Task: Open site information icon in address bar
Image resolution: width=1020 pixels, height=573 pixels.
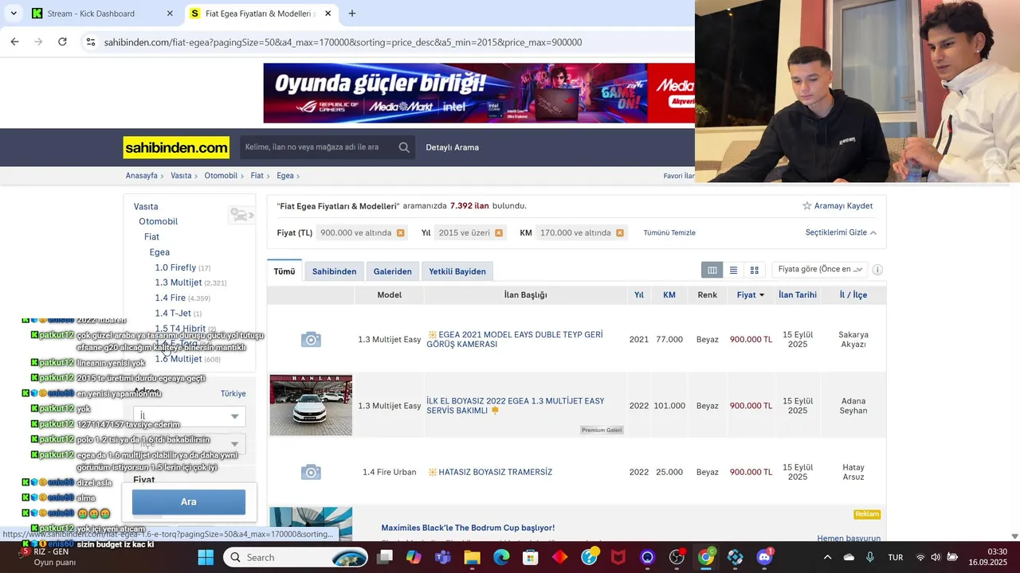Action: click(x=91, y=42)
